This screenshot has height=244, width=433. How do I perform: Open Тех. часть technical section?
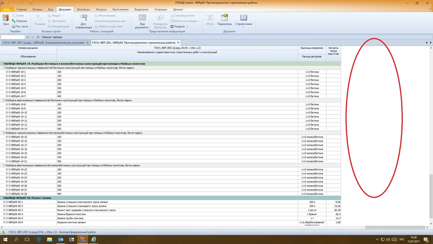pos(20,26)
